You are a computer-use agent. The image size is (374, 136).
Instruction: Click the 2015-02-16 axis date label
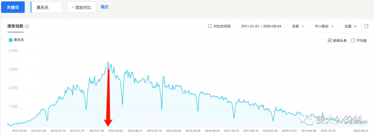[x=154, y=130]
